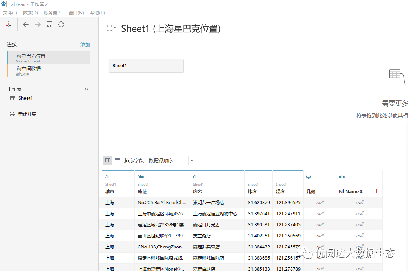Go back with the left arrow
Viewport: 408px width, 271px height.
(26, 24)
